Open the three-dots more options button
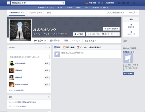This screenshot has width=145, height=112. coord(117,34)
